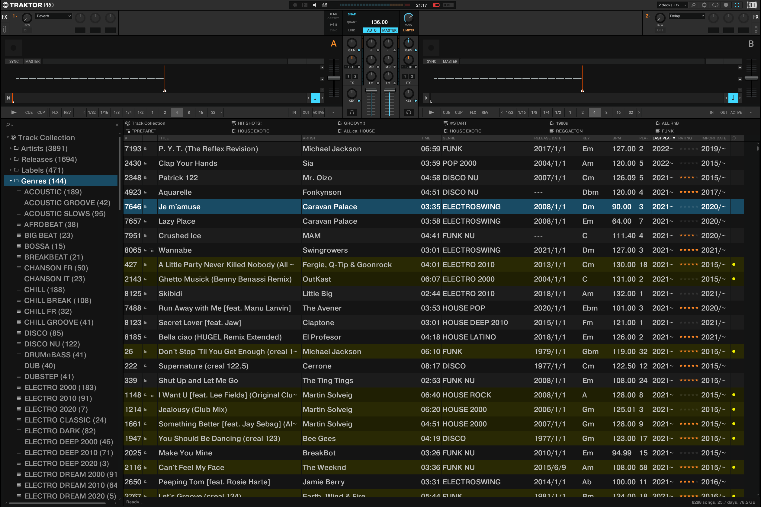
Task: Click the Deck B headphone cue icon
Action: coord(409,112)
